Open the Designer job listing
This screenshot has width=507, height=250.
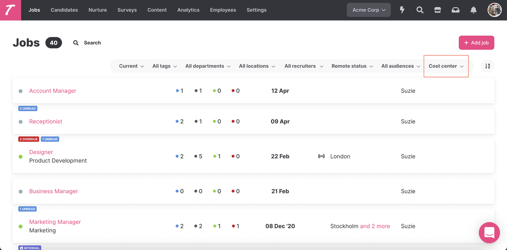[x=41, y=152]
